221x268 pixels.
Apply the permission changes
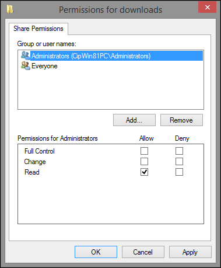(x=190, y=252)
